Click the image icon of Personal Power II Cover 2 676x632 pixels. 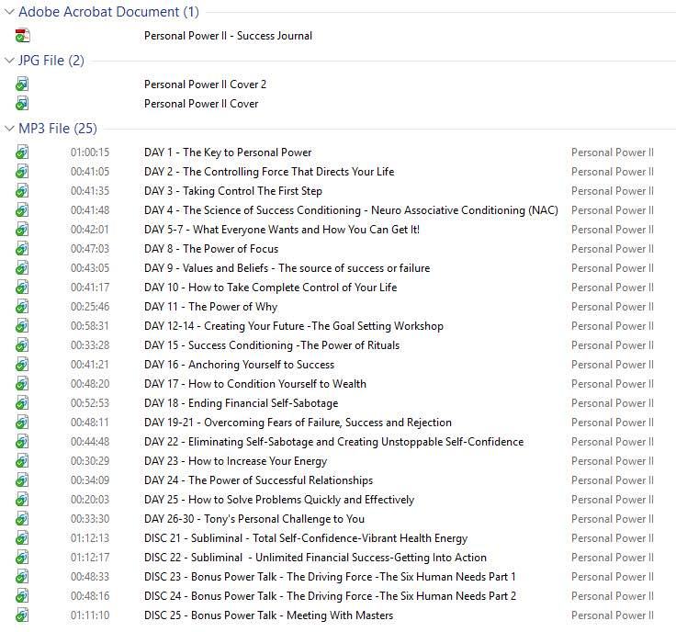pyautogui.click(x=22, y=85)
